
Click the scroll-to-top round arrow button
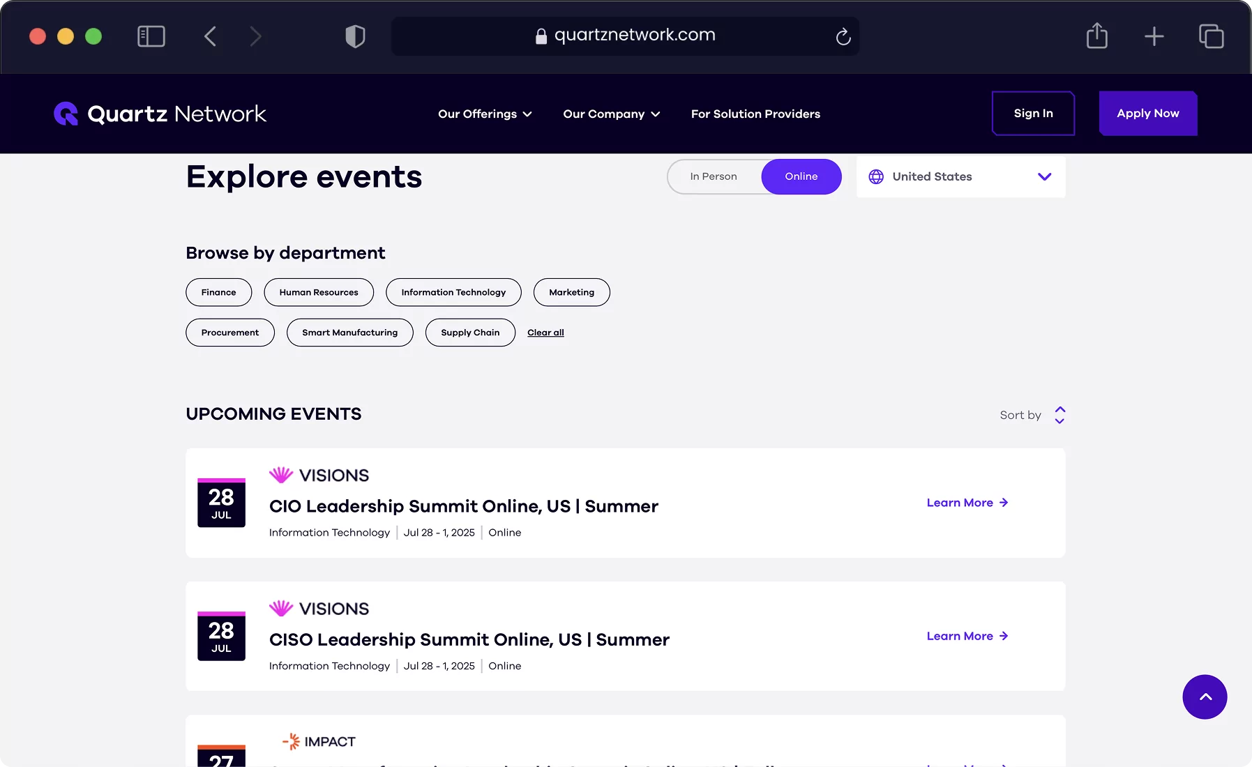[1205, 697]
